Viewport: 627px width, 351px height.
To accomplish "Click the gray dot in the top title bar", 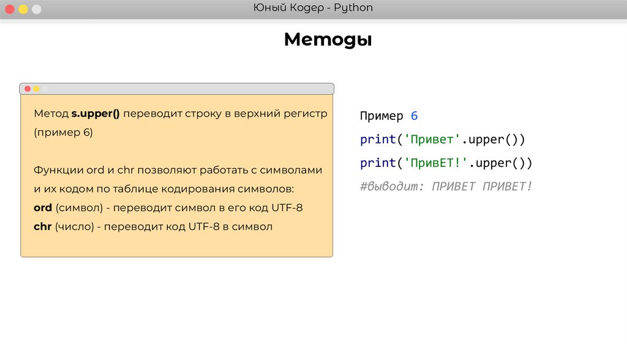I will (x=37, y=9).
